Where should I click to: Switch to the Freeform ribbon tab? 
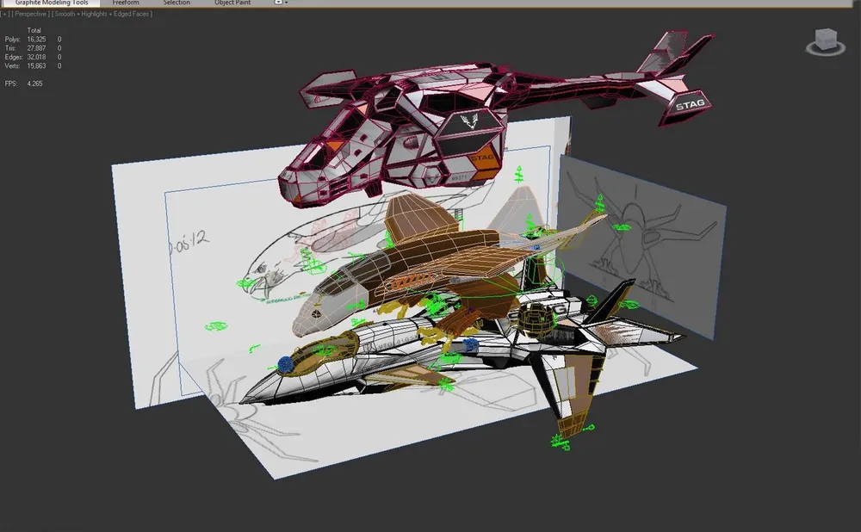tap(127, 3)
